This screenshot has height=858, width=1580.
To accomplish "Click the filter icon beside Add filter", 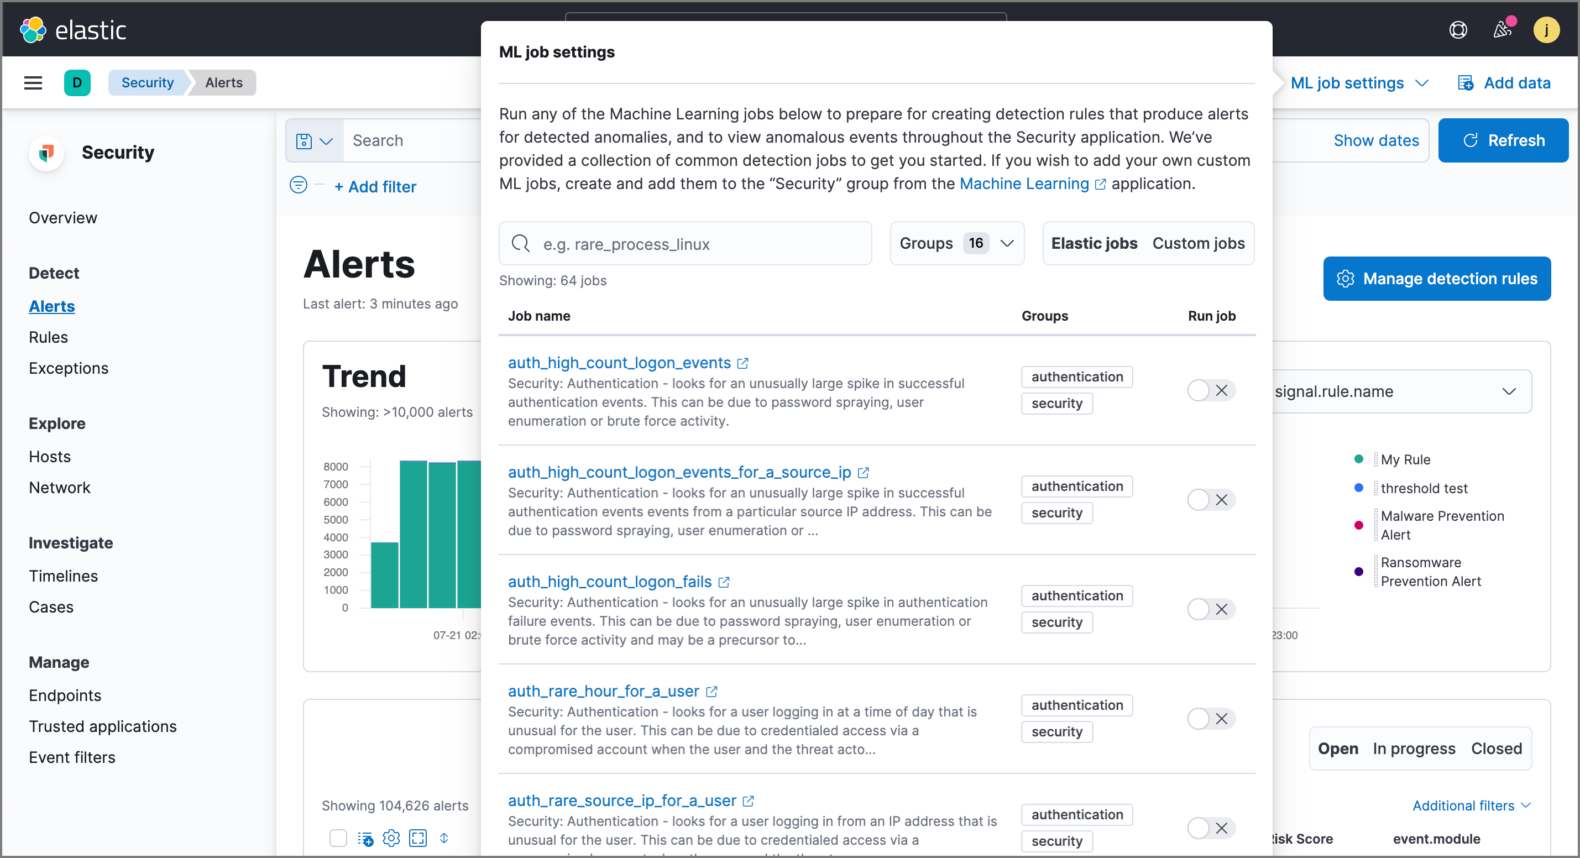I will point(297,185).
